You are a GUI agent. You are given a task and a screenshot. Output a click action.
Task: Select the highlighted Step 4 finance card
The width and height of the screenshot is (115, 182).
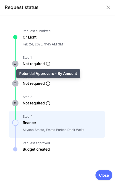pyautogui.click(x=57, y=124)
